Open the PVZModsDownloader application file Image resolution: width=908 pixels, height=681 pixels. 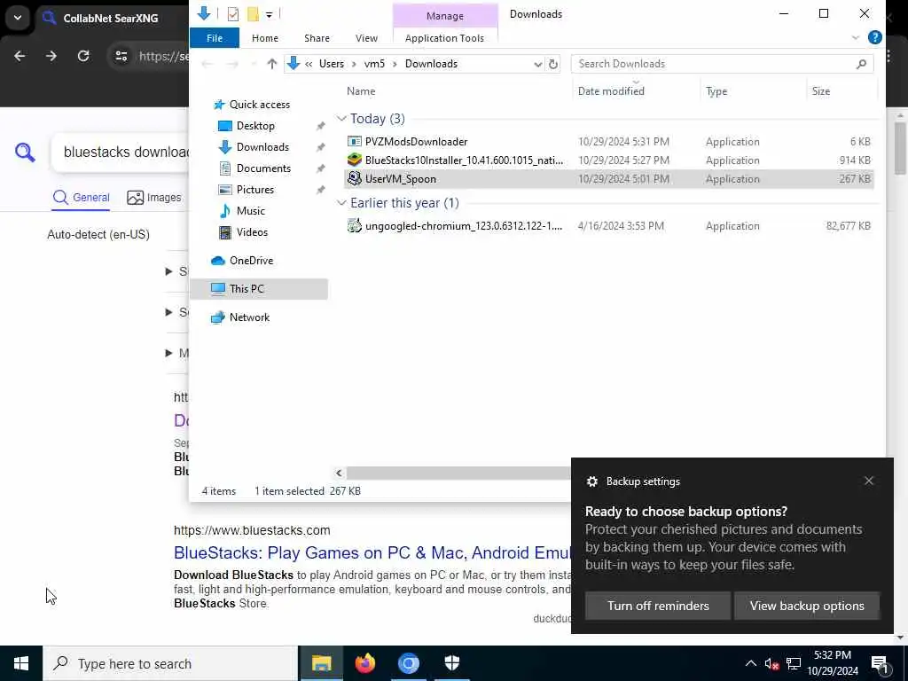(416, 141)
